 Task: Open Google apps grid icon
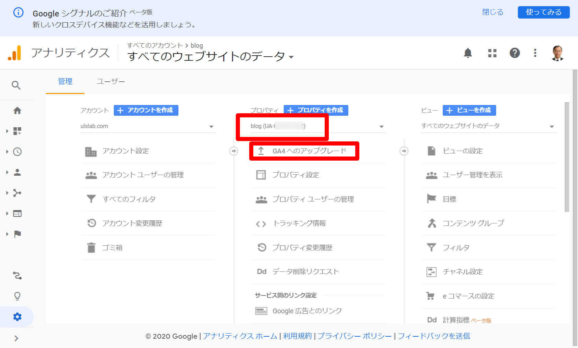[492, 53]
